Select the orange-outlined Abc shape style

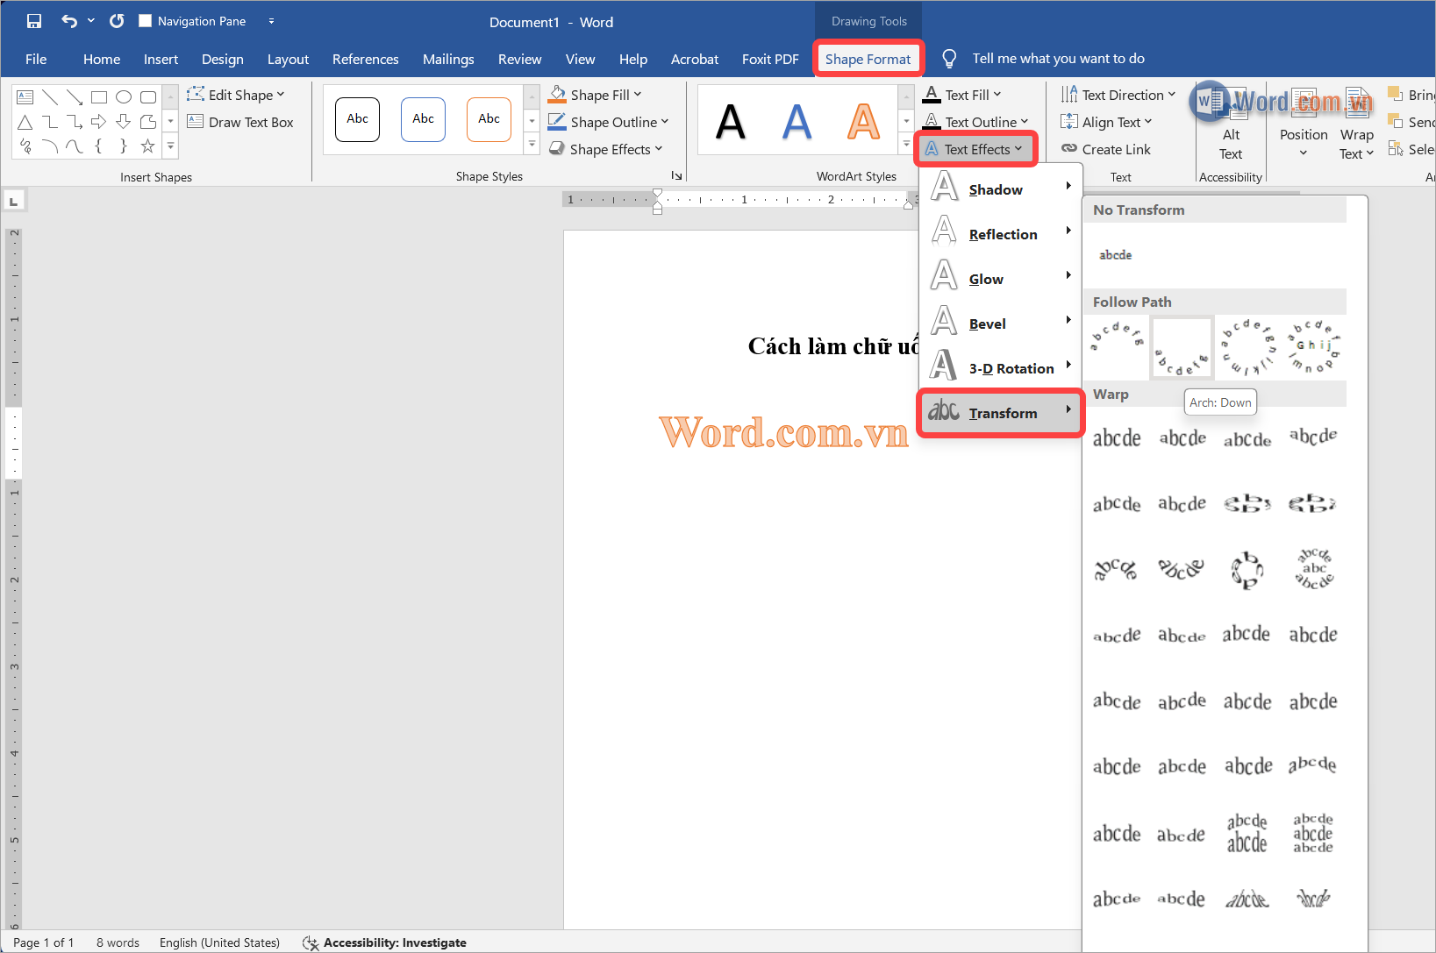pyautogui.click(x=489, y=119)
